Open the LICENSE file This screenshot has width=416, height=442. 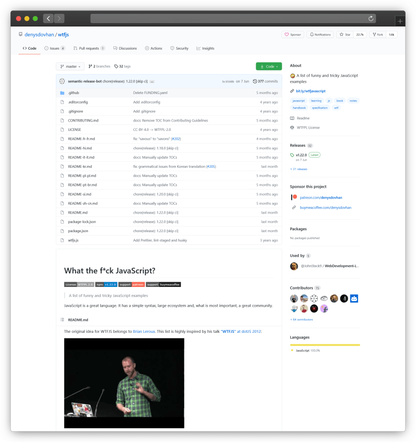(74, 130)
